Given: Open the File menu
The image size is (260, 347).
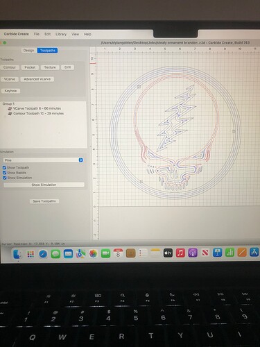Looking at the screenshot, I should [37, 34].
